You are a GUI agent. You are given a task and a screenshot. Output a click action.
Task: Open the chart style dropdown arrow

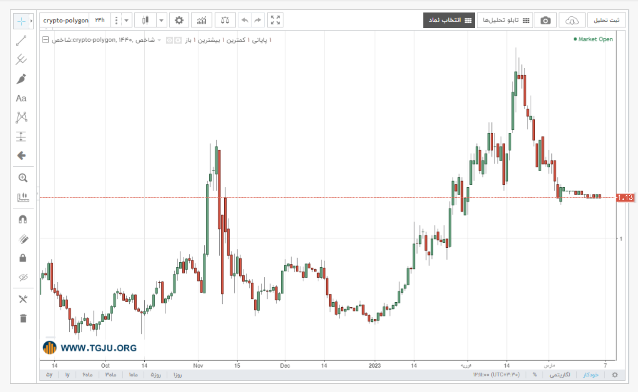tap(161, 20)
